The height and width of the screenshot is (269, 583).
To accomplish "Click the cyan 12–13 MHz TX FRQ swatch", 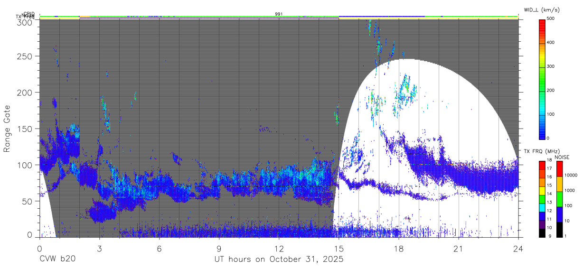I will (x=542, y=207).
